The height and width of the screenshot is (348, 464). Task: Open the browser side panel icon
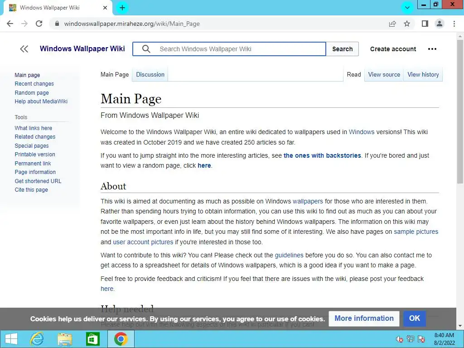tap(425, 24)
